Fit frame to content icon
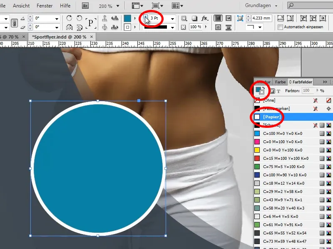Screen dimensions: 333x249 pyautogui.click(x=313, y=18)
